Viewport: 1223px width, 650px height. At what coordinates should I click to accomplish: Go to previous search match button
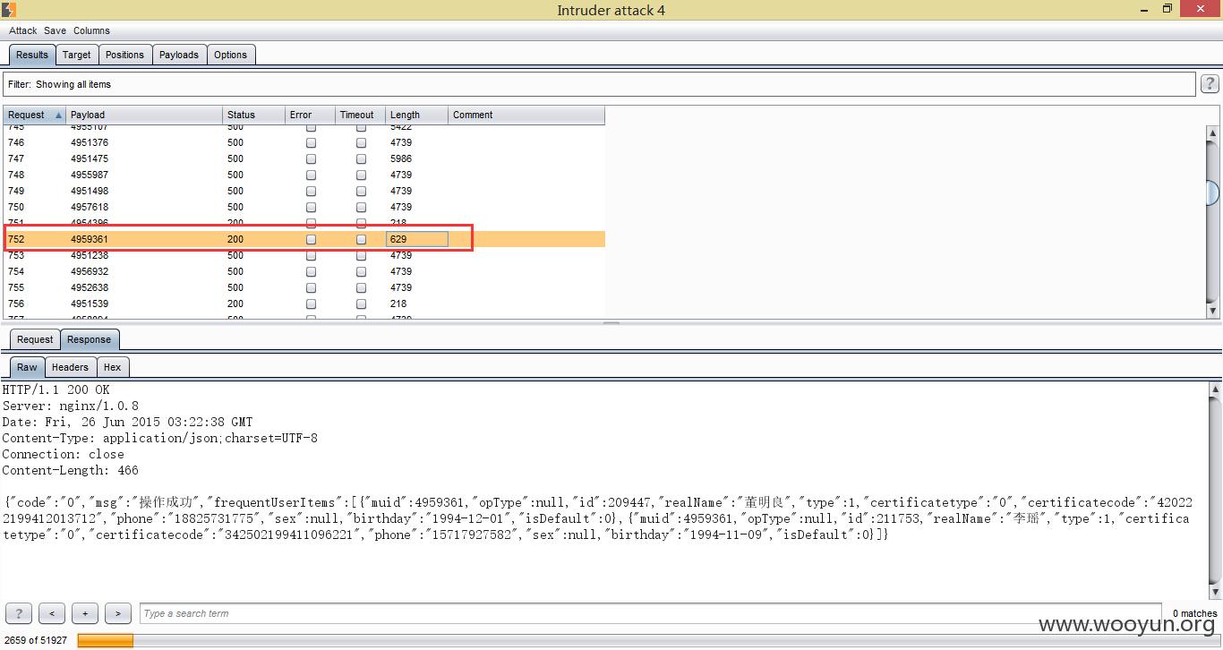pyautogui.click(x=52, y=613)
